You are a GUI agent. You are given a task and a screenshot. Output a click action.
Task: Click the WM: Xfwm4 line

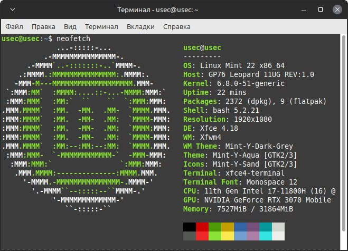coord(202,137)
